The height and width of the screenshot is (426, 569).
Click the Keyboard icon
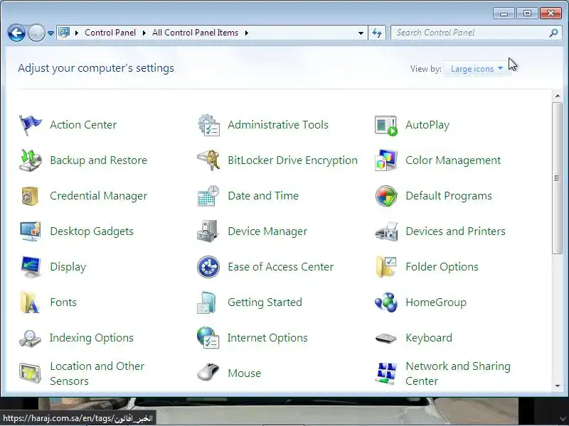[x=386, y=339]
